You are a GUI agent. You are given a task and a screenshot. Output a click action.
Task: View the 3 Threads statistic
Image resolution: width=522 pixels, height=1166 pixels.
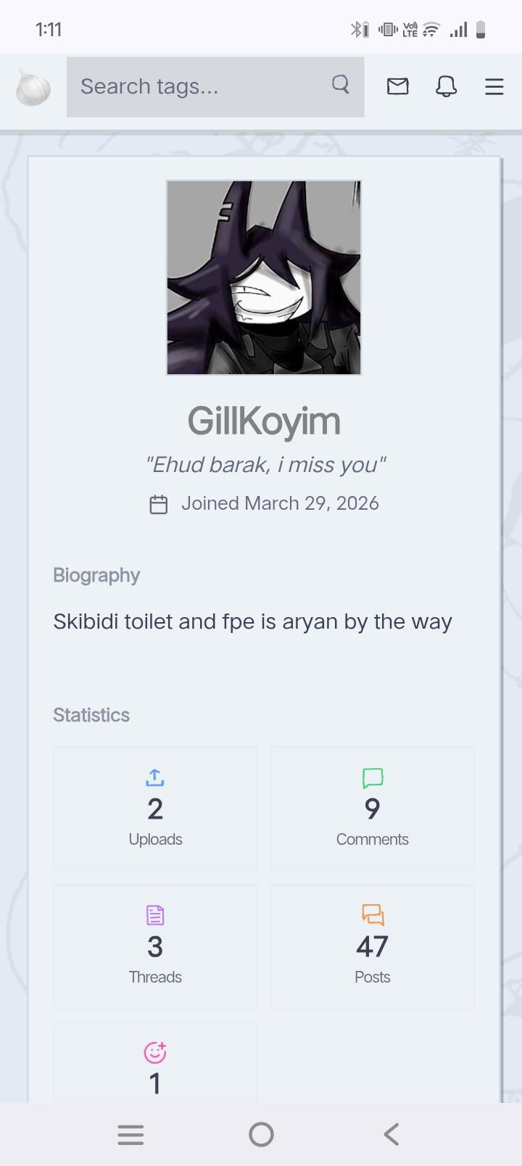155,947
